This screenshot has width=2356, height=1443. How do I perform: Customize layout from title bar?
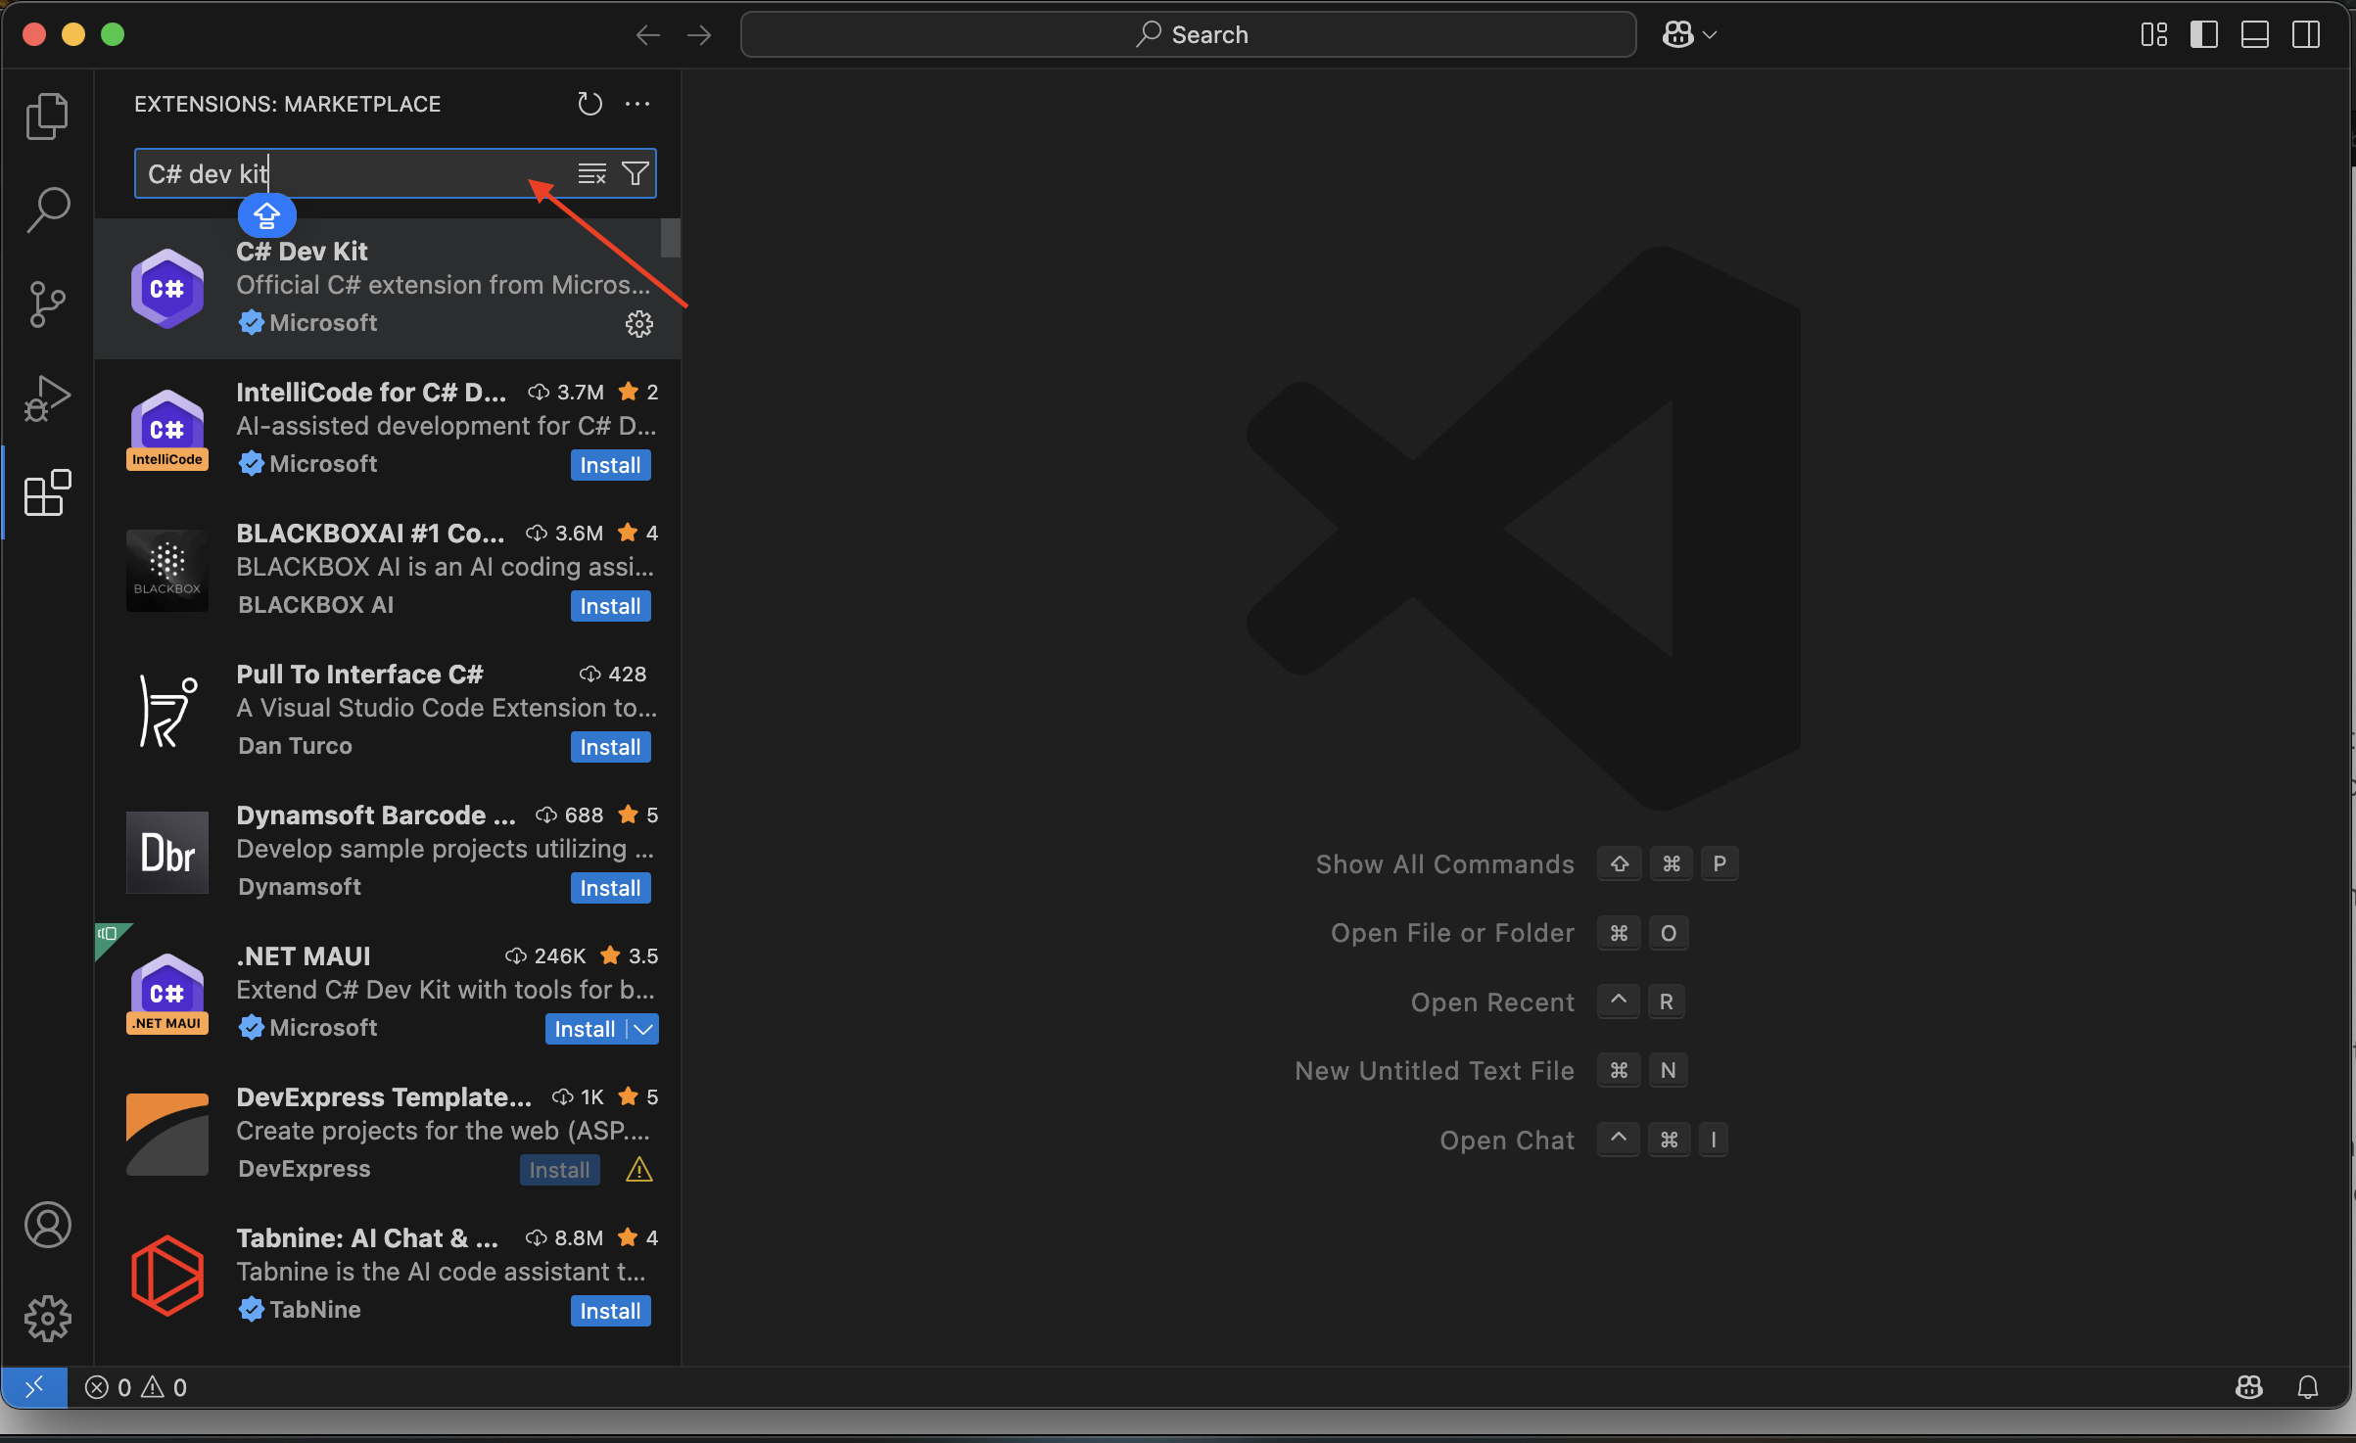pyautogui.click(x=2153, y=35)
